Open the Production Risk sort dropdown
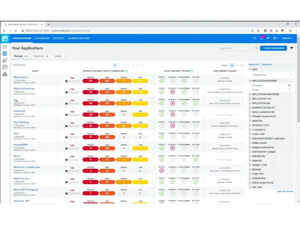300x225 pixels. click(x=272, y=75)
